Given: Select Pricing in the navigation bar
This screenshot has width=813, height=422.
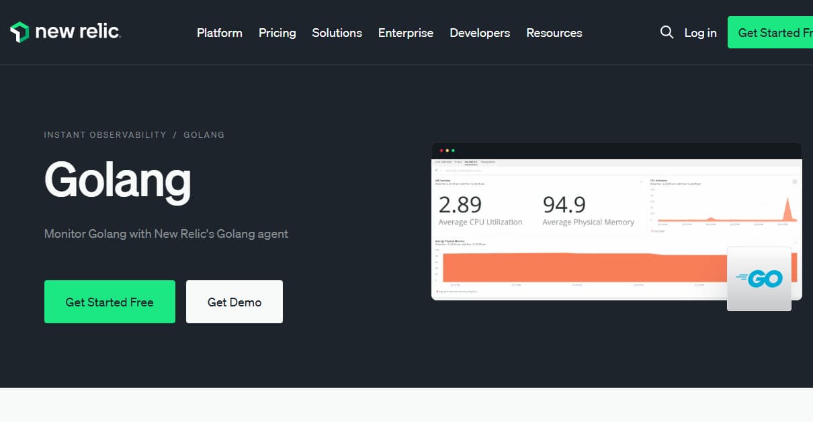Looking at the screenshot, I should point(277,32).
